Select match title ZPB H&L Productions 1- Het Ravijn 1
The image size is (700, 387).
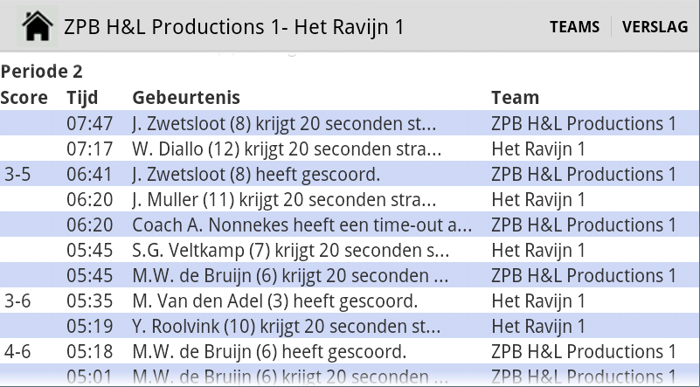coord(234,27)
